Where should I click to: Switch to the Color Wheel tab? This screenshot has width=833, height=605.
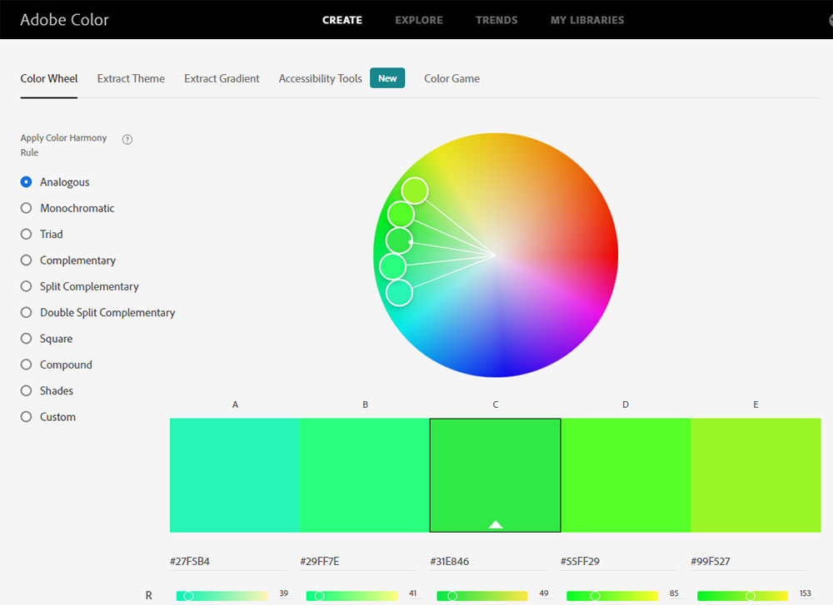pos(49,78)
